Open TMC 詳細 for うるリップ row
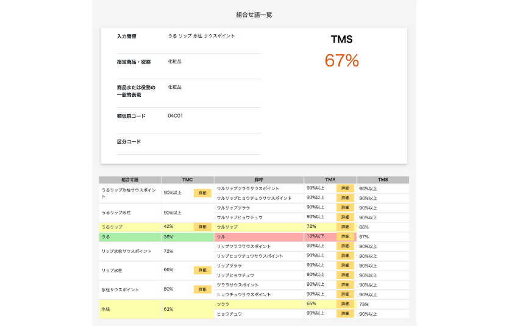509x326 pixels. (202, 227)
